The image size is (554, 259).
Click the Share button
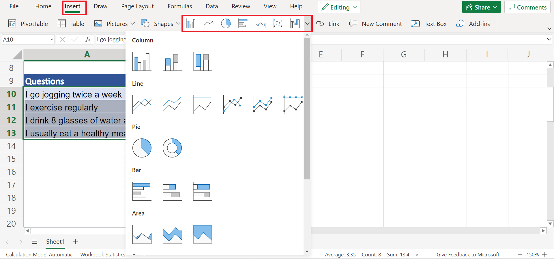[481, 7]
